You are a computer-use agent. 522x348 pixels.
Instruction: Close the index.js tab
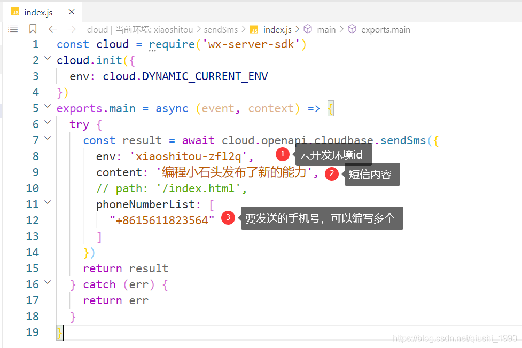click(x=72, y=12)
